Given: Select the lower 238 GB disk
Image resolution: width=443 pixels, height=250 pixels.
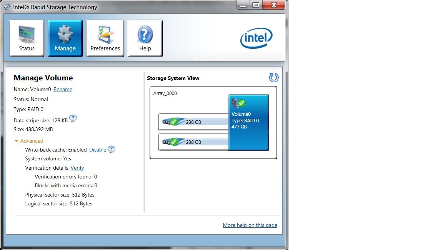Looking at the screenshot, I should (193, 142).
